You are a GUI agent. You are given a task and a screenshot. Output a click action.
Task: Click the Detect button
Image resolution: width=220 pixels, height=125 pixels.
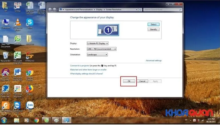tap(153, 25)
